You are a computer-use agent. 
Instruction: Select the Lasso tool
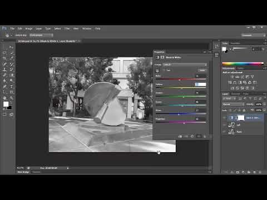coord(5,53)
